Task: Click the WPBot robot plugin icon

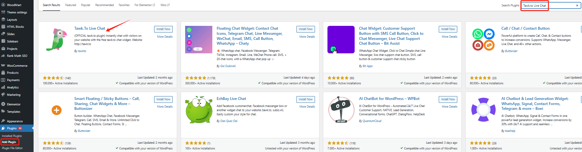Action: click(341, 110)
